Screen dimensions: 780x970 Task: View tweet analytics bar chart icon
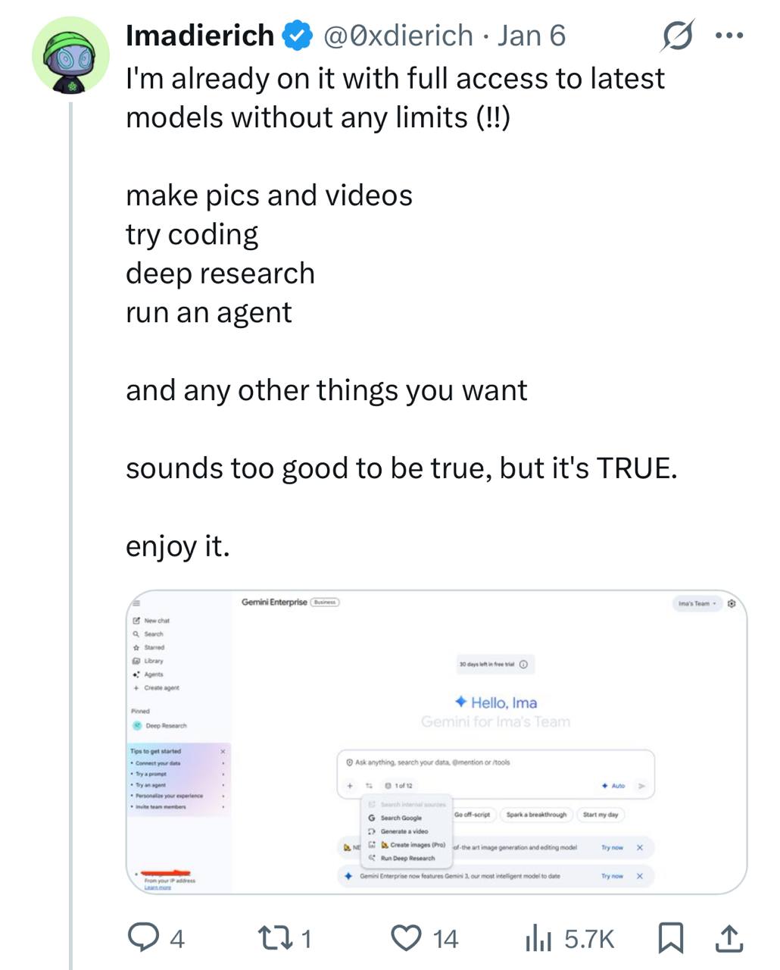[538, 939]
